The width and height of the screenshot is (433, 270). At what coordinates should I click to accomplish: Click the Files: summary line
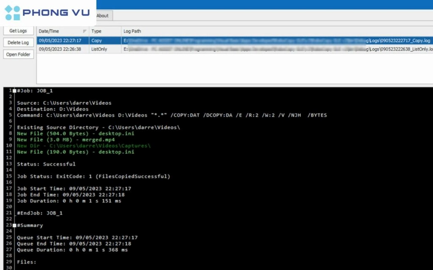pos(25,262)
